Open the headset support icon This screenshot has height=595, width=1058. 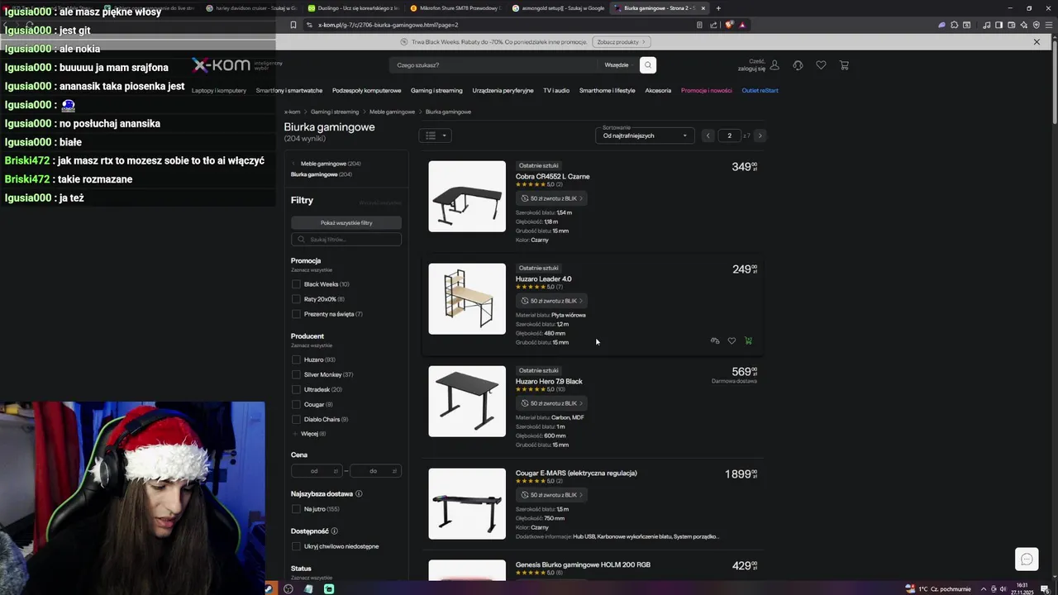pos(798,64)
